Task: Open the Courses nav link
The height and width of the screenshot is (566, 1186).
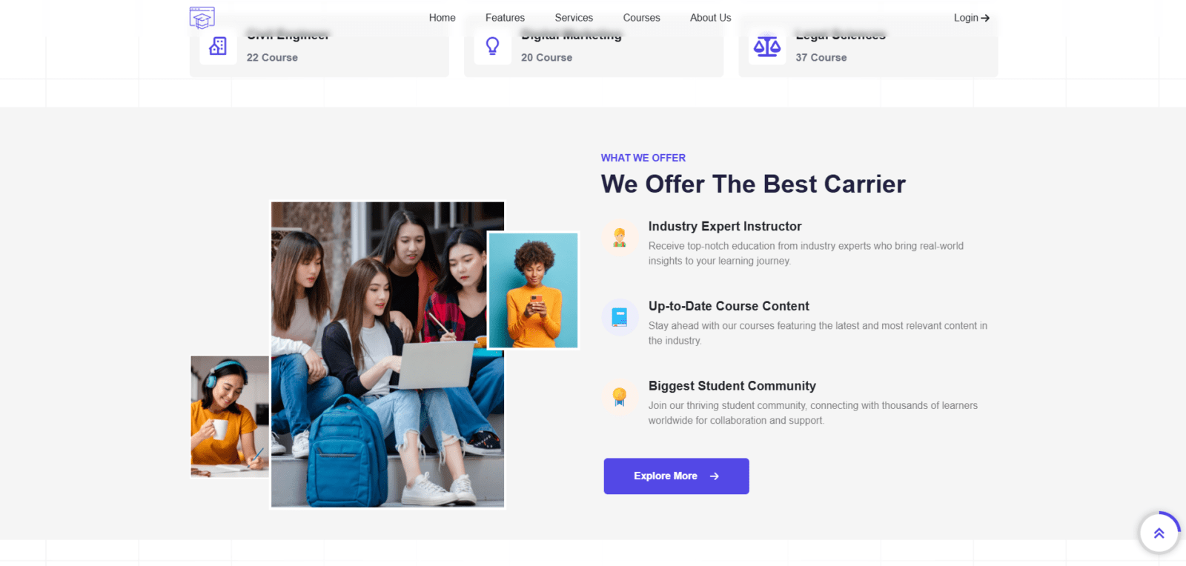Action: (x=641, y=18)
